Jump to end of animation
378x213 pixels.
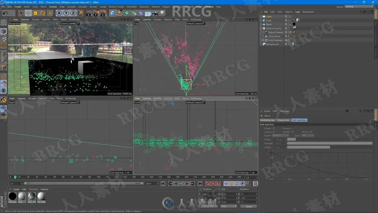point(200,184)
